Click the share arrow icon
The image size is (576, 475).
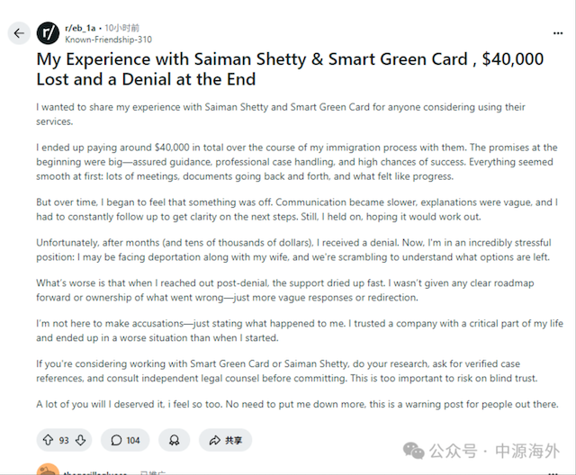[215, 440]
